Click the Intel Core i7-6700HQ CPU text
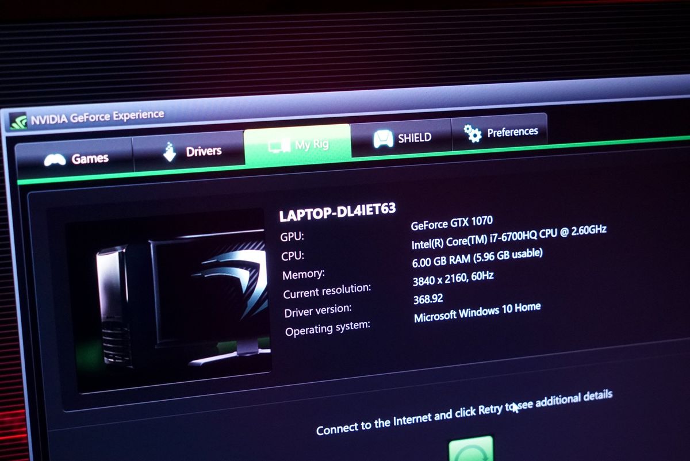The height and width of the screenshot is (461, 690). 509,237
